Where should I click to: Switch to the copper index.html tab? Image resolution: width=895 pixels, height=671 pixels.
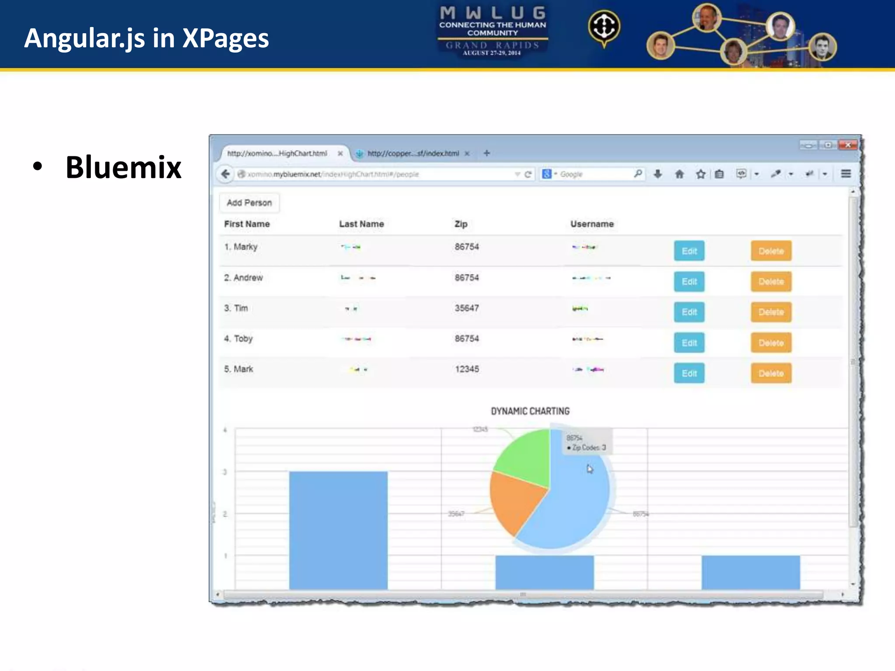[x=413, y=153]
